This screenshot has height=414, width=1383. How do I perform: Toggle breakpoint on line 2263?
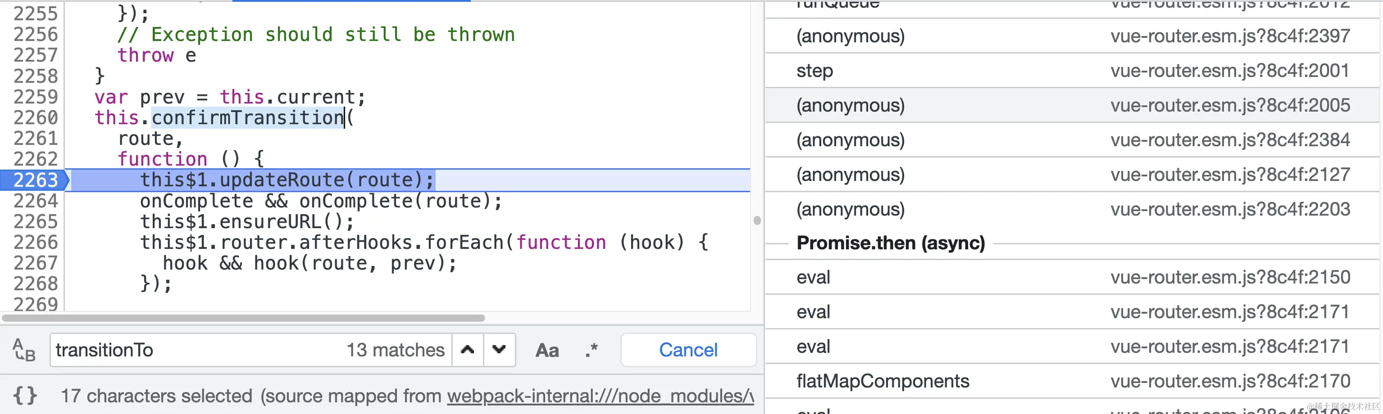pos(34,180)
